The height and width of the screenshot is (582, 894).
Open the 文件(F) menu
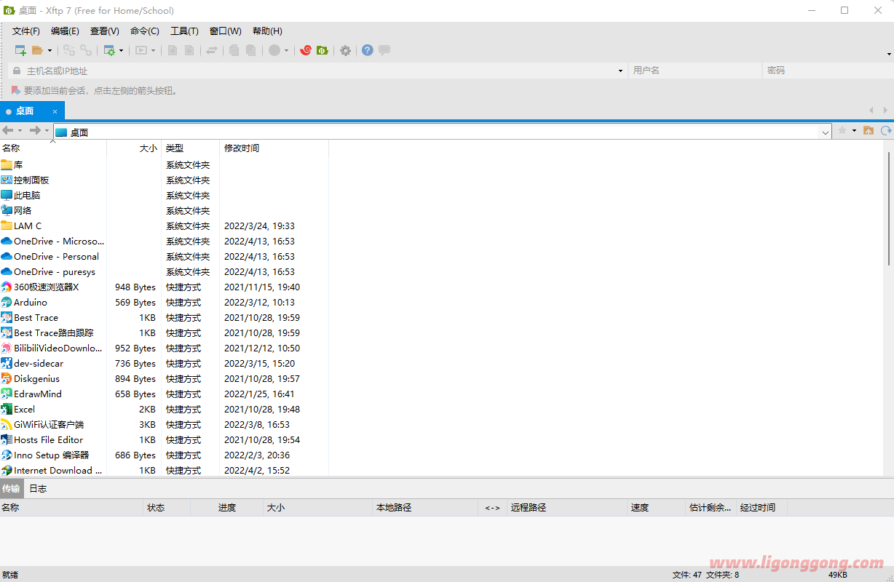click(x=26, y=31)
